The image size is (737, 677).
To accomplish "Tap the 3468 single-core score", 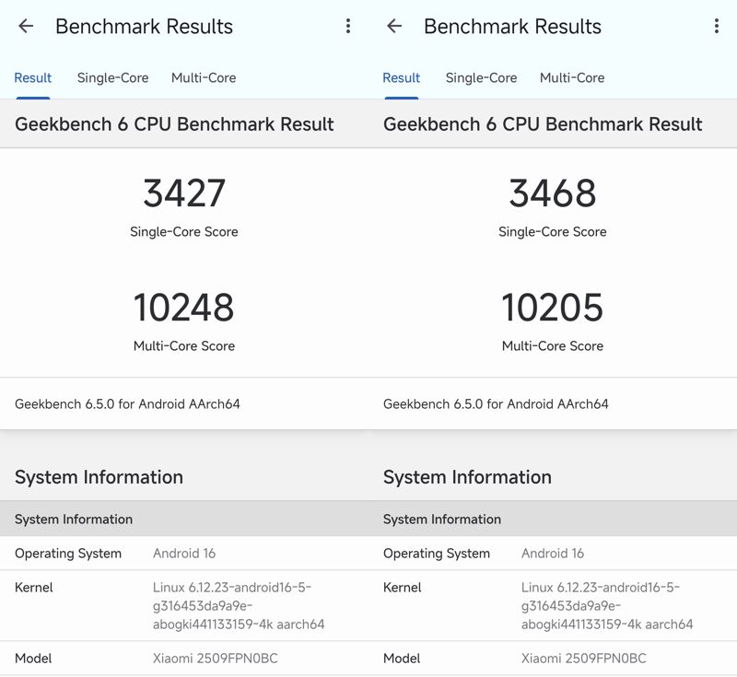I will coord(553,193).
